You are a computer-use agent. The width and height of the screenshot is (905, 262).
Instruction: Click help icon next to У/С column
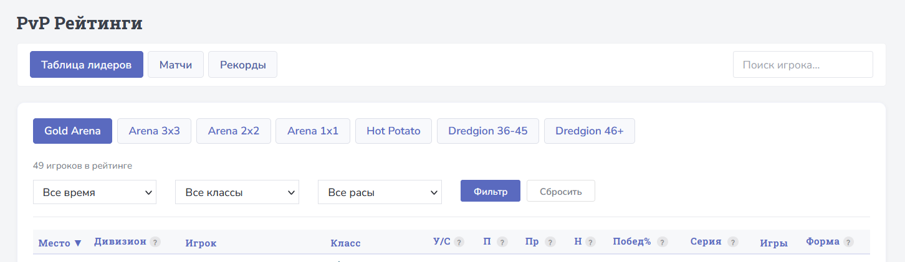click(x=459, y=242)
